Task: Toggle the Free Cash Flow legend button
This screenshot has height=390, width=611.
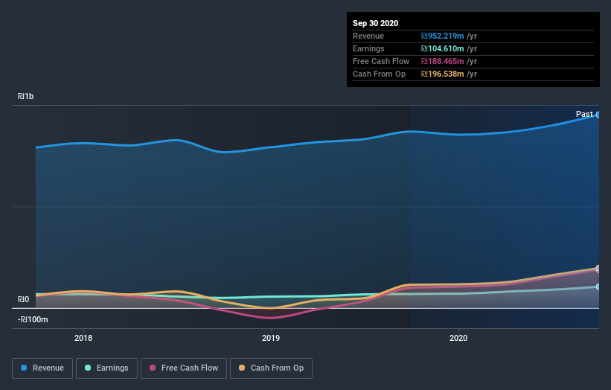Action: (x=184, y=368)
